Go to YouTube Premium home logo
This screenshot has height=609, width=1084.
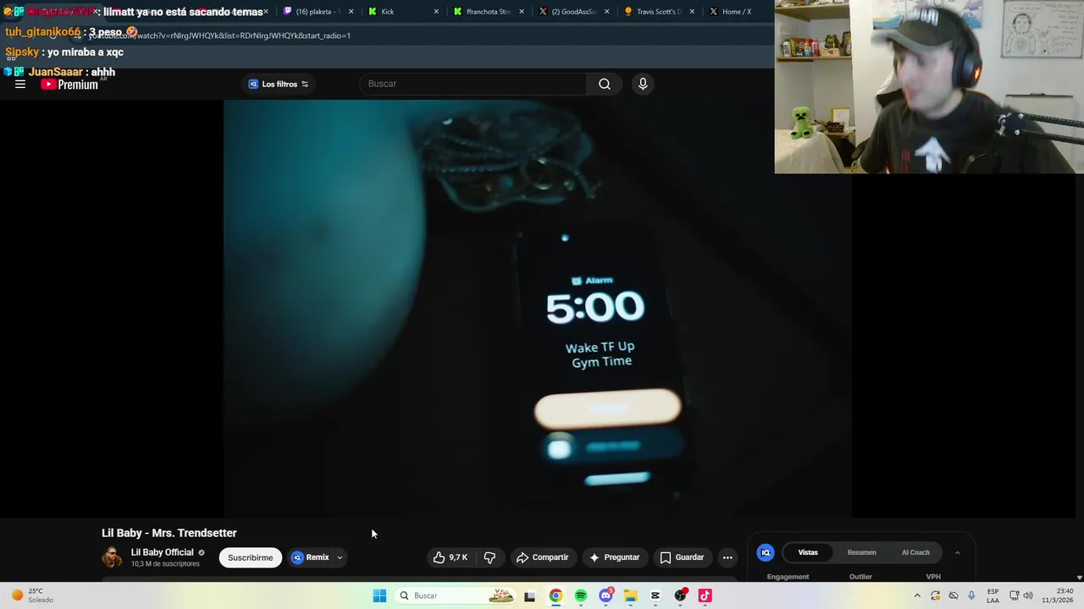coord(69,84)
